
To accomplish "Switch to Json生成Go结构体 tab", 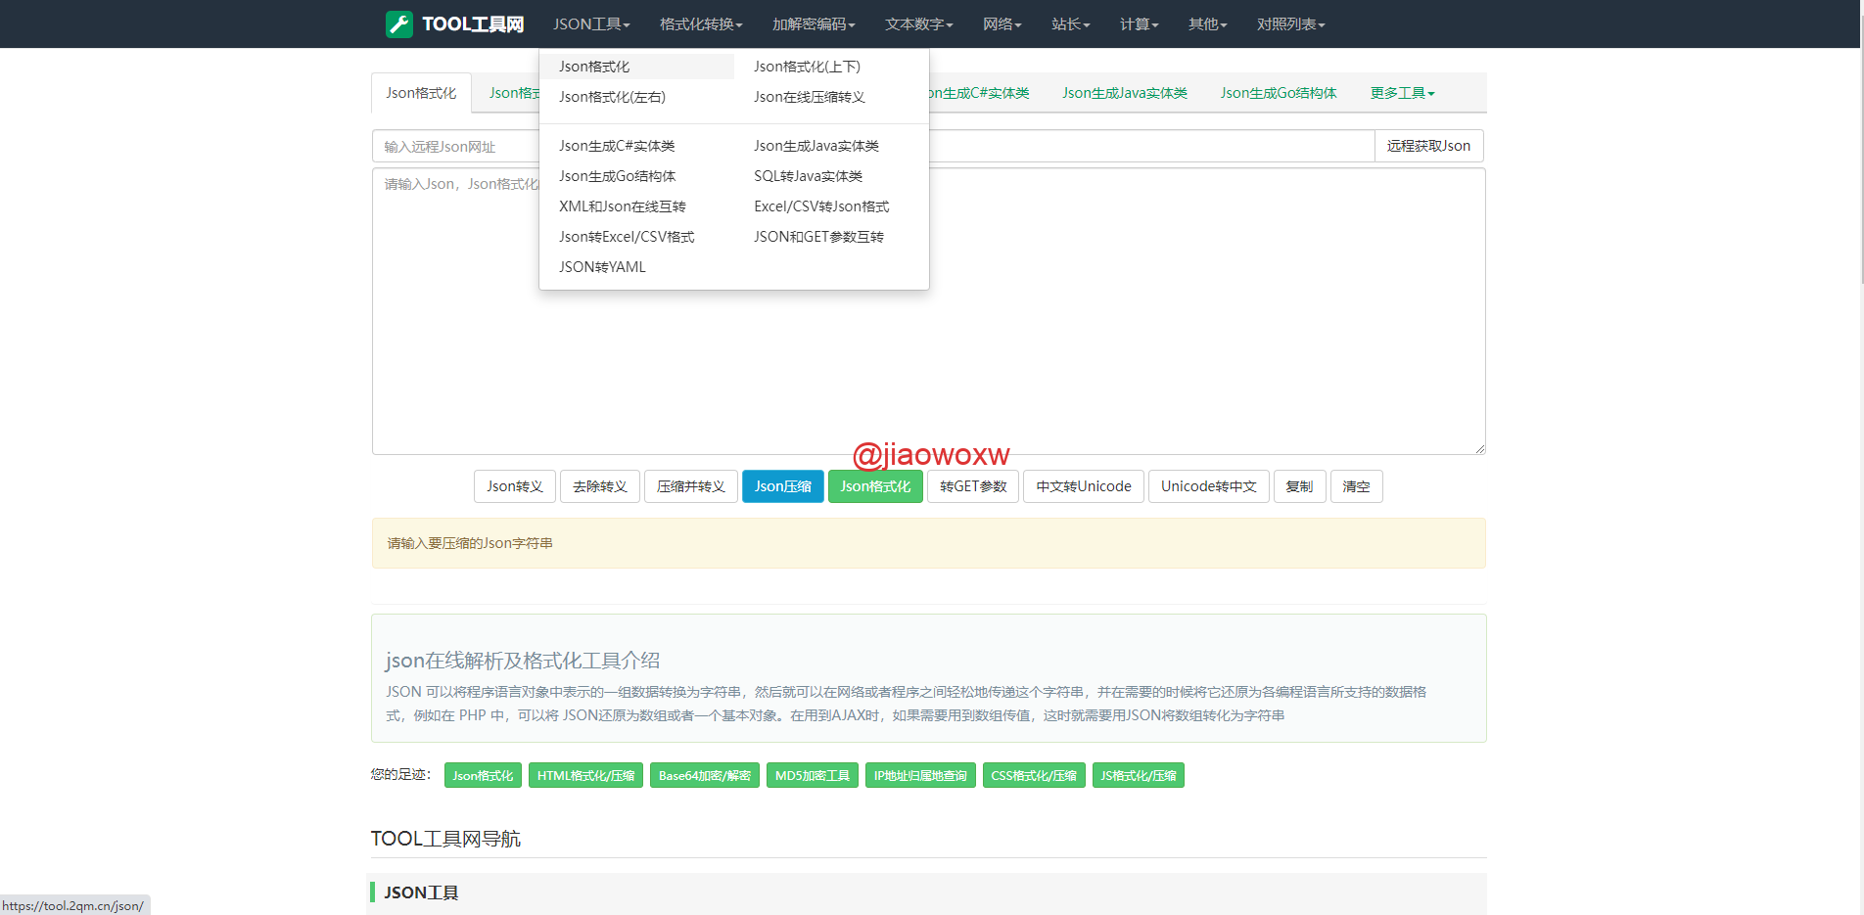I will (1279, 93).
